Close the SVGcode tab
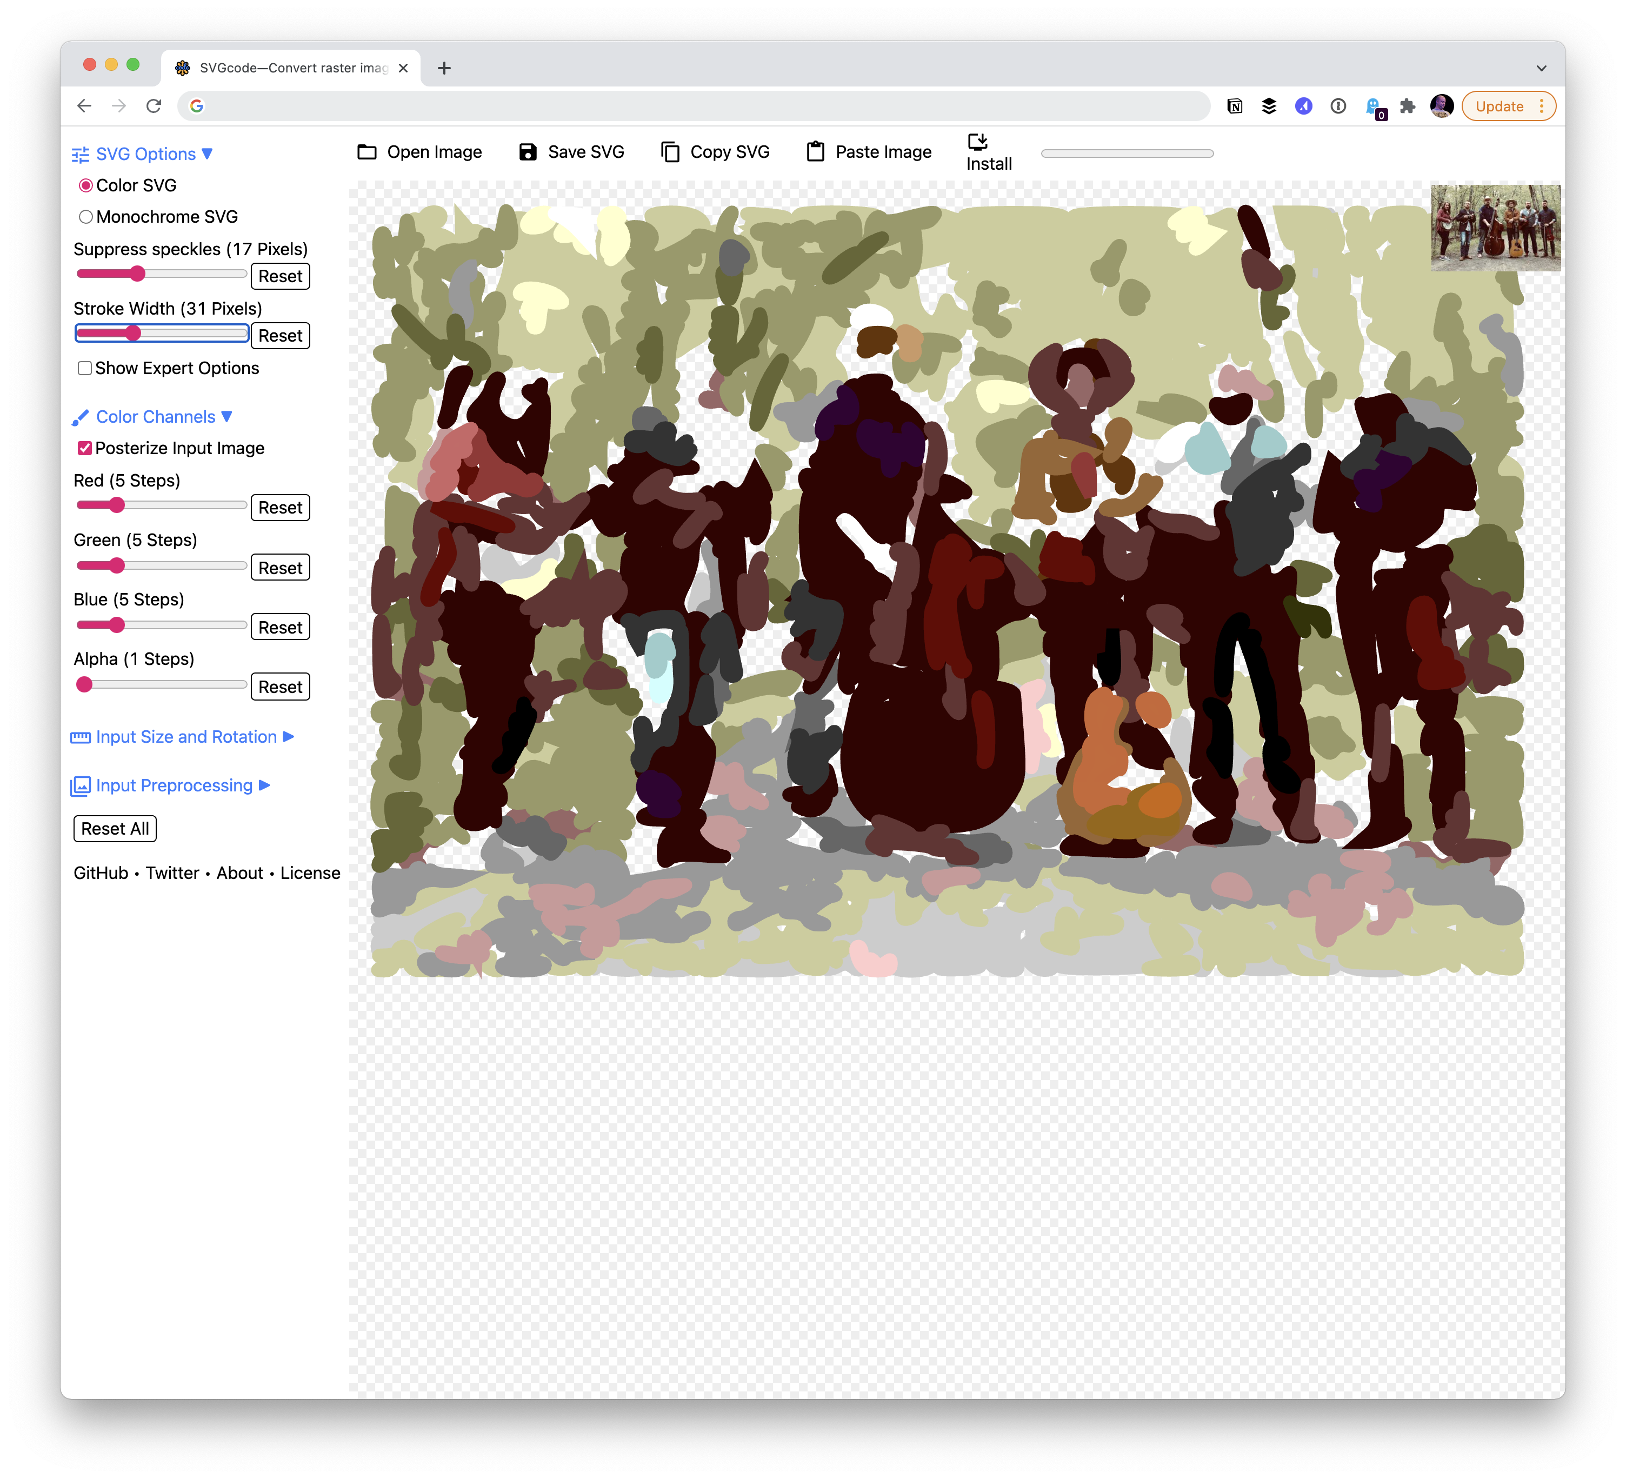Image resolution: width=1626 pixels, height=1479 pixels. (403, 68)
